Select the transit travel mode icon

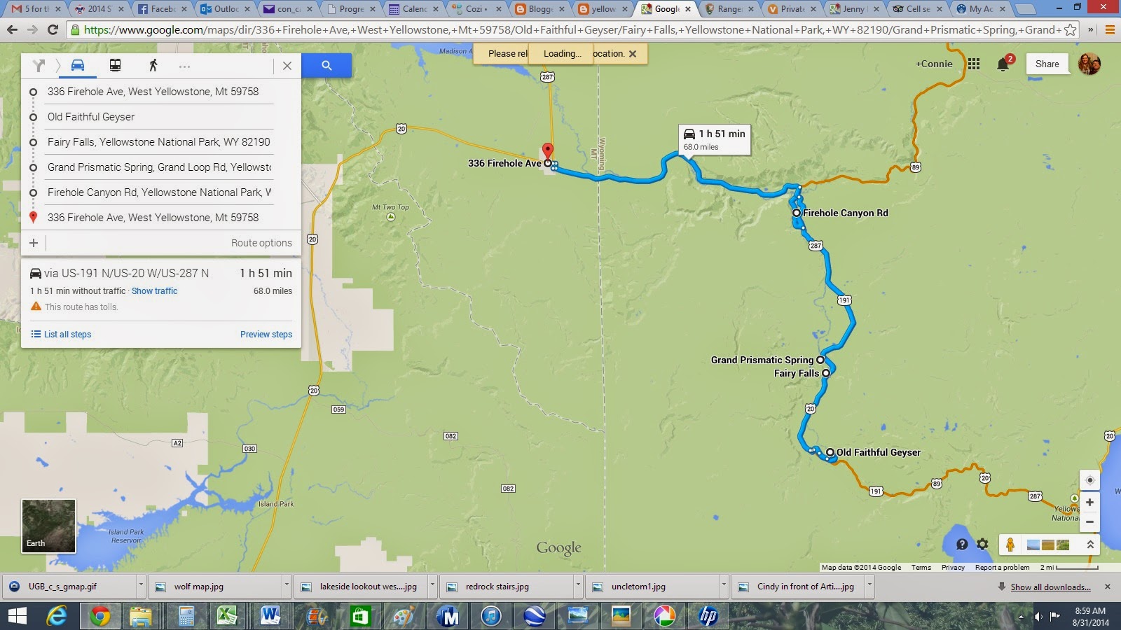click(115, 65)
